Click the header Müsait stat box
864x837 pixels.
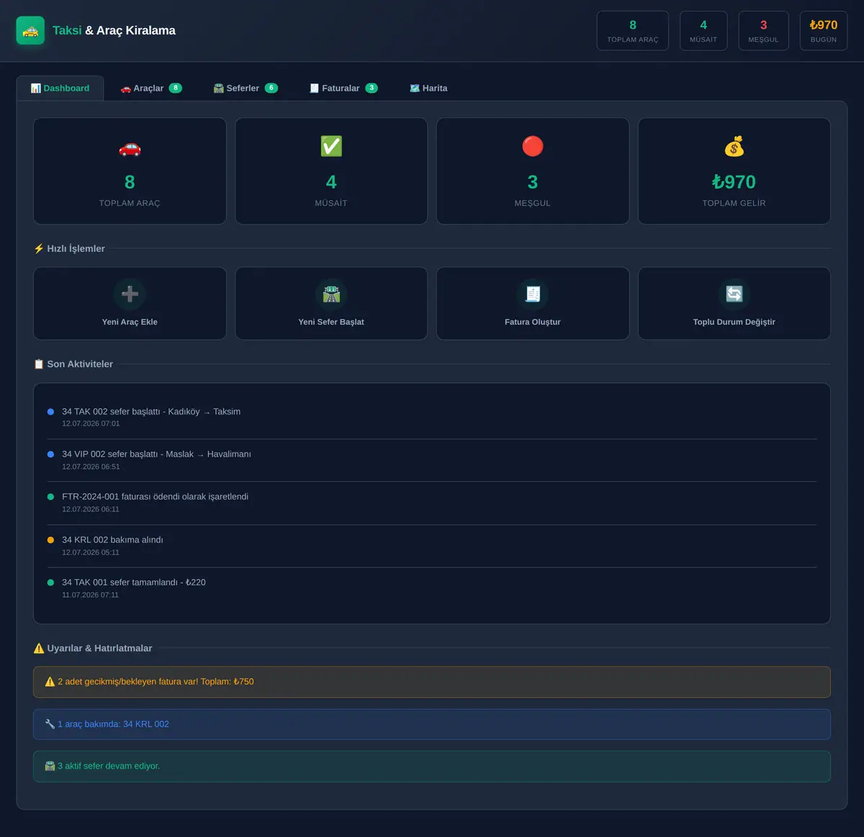[x=703, y=31]
